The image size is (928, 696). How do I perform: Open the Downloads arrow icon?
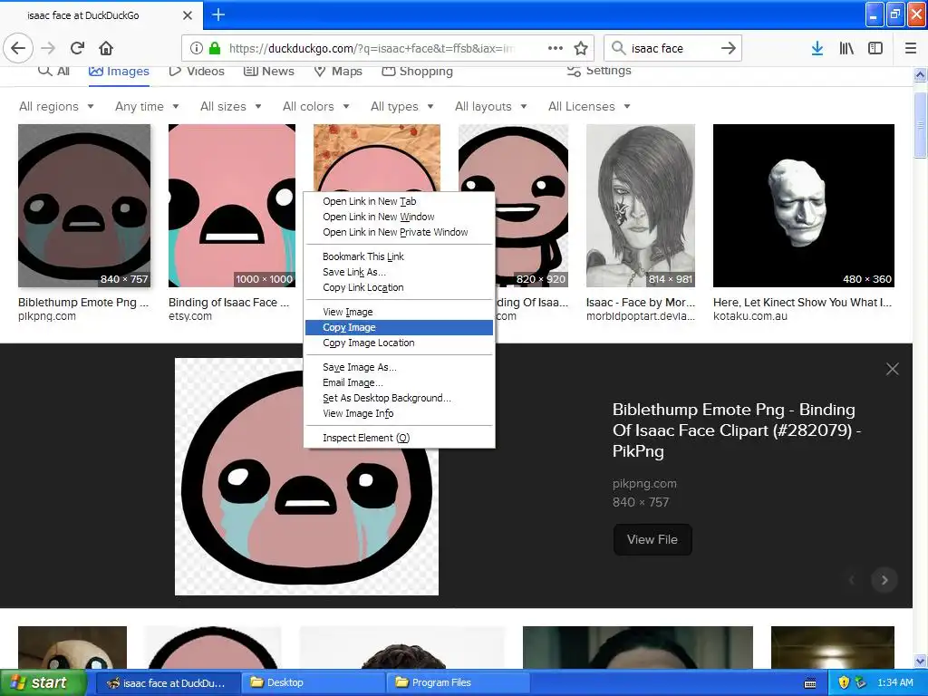click(817, 48)
